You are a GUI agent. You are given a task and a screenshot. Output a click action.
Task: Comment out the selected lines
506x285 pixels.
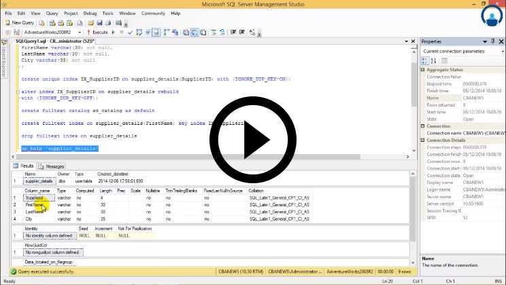(x=214, y=32)
